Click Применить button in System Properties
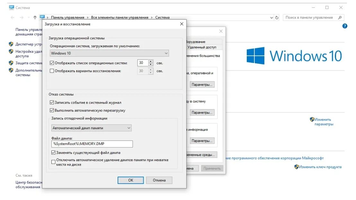 (x=212, y=168)
